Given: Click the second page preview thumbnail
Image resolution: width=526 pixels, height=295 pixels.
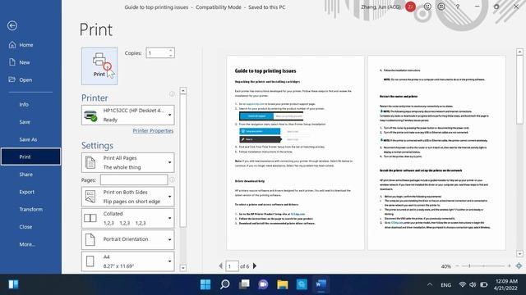Looking at the screenshot, I should 436,152.
